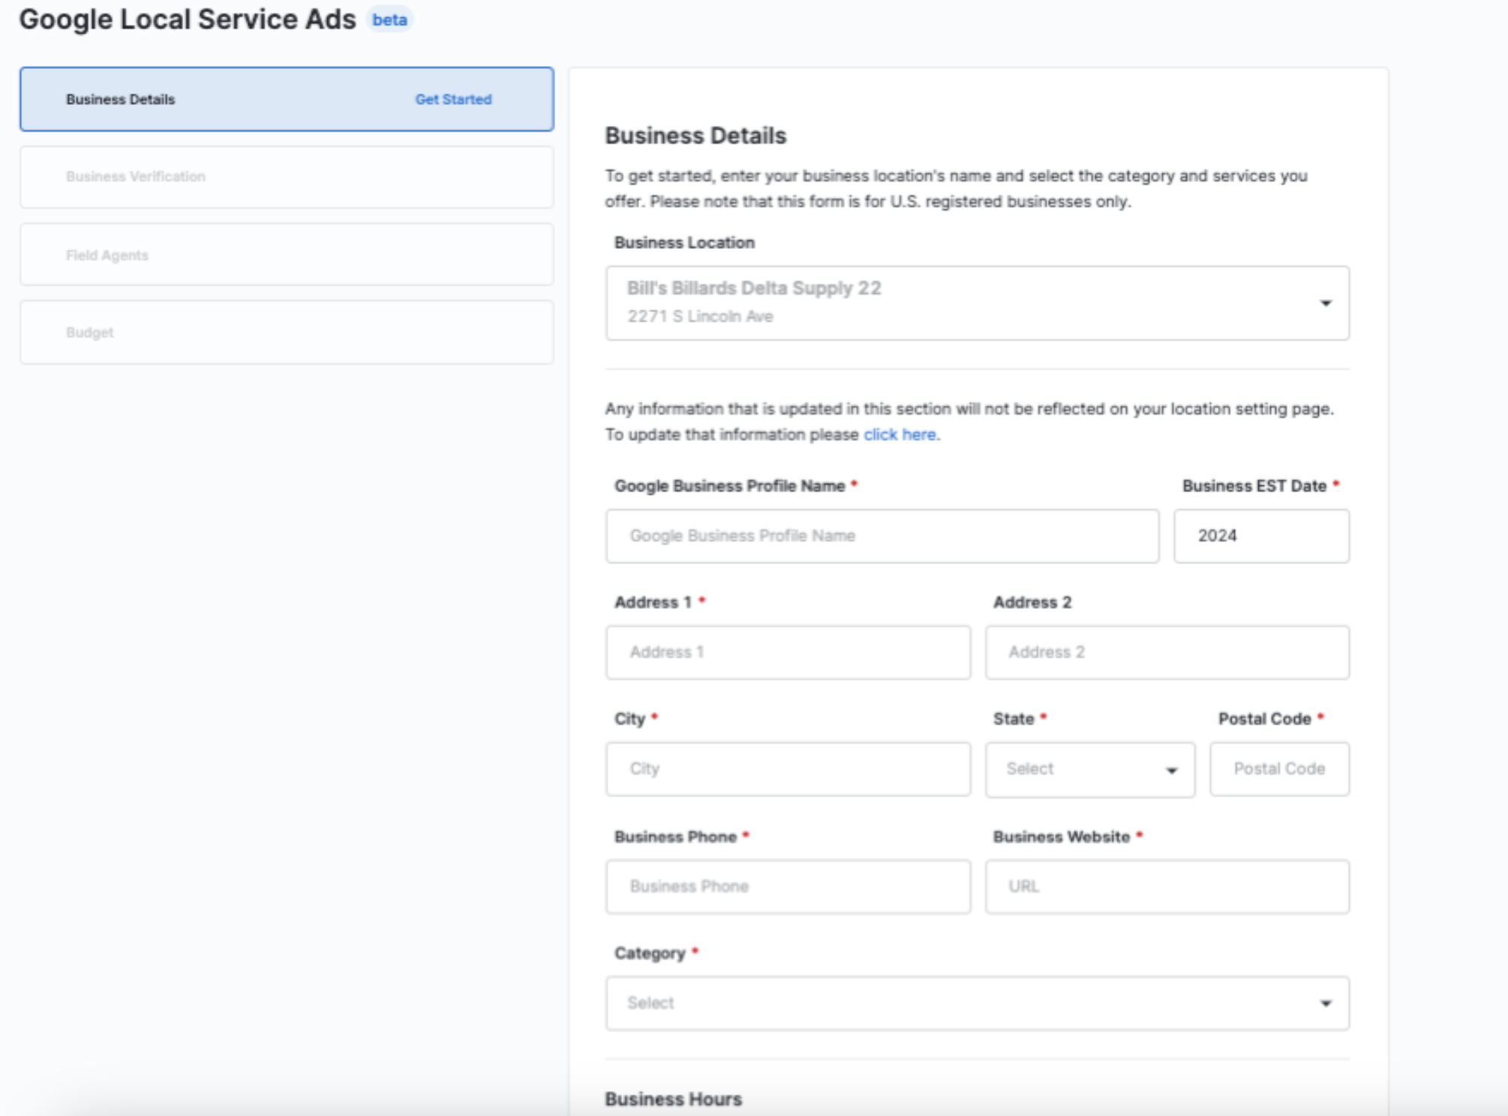Focus the Google Business Profile Name field
Screen dimensions: 1508x1116
click(882, 535)
